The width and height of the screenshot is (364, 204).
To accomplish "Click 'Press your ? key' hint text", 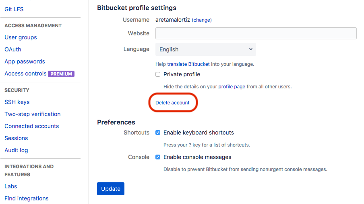I will click(x=207, y=145).
